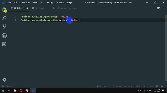Viewport: 167px width, 93px height.
Task: Click the ENG language indicator
Action: coord(151,91)
